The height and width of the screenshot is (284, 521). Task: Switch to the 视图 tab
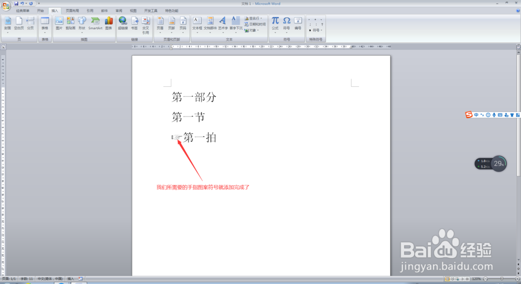click(x=133, y=10)
